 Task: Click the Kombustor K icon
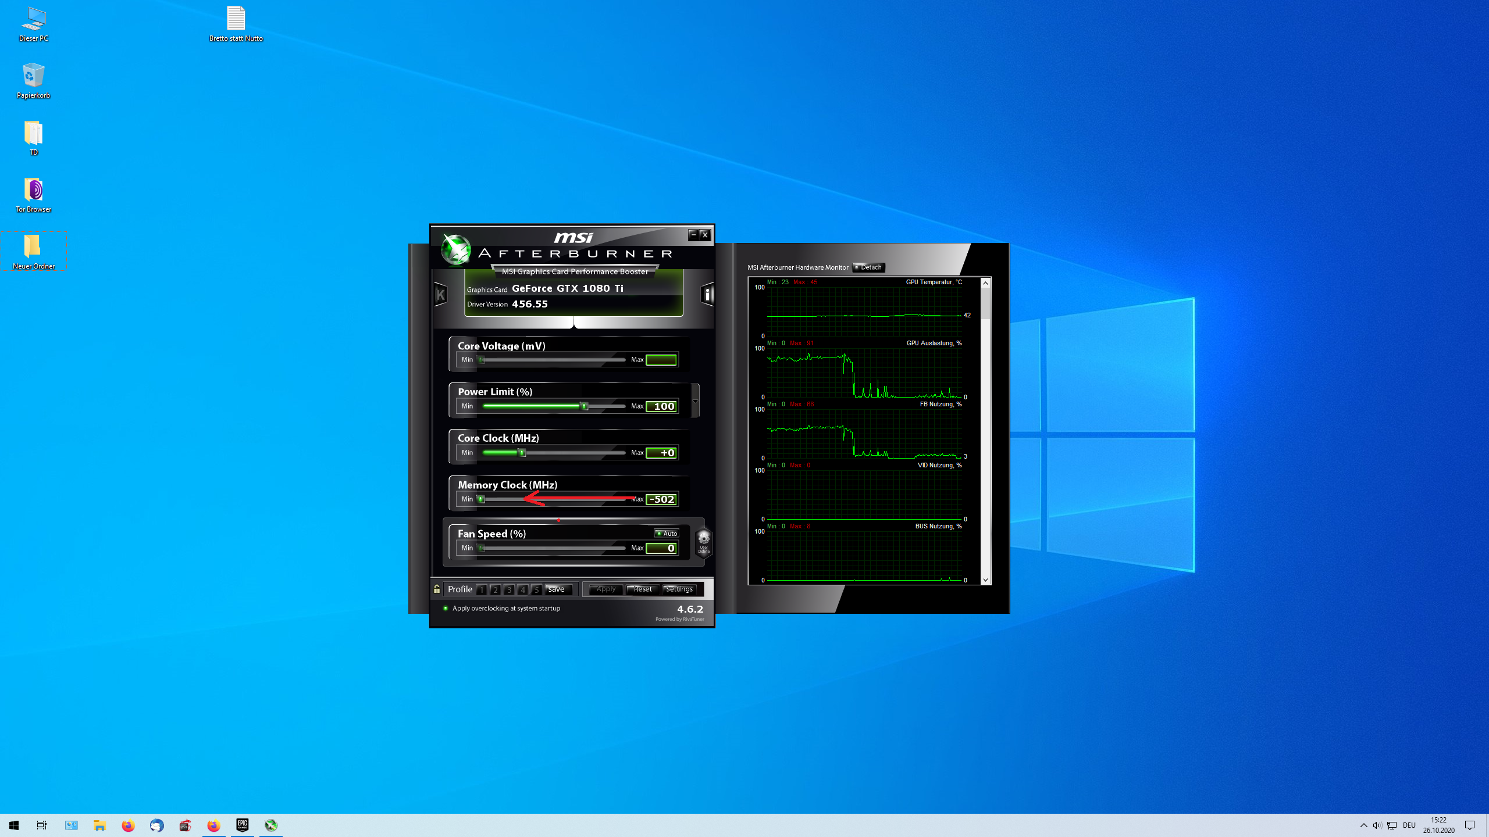[440, 295]
